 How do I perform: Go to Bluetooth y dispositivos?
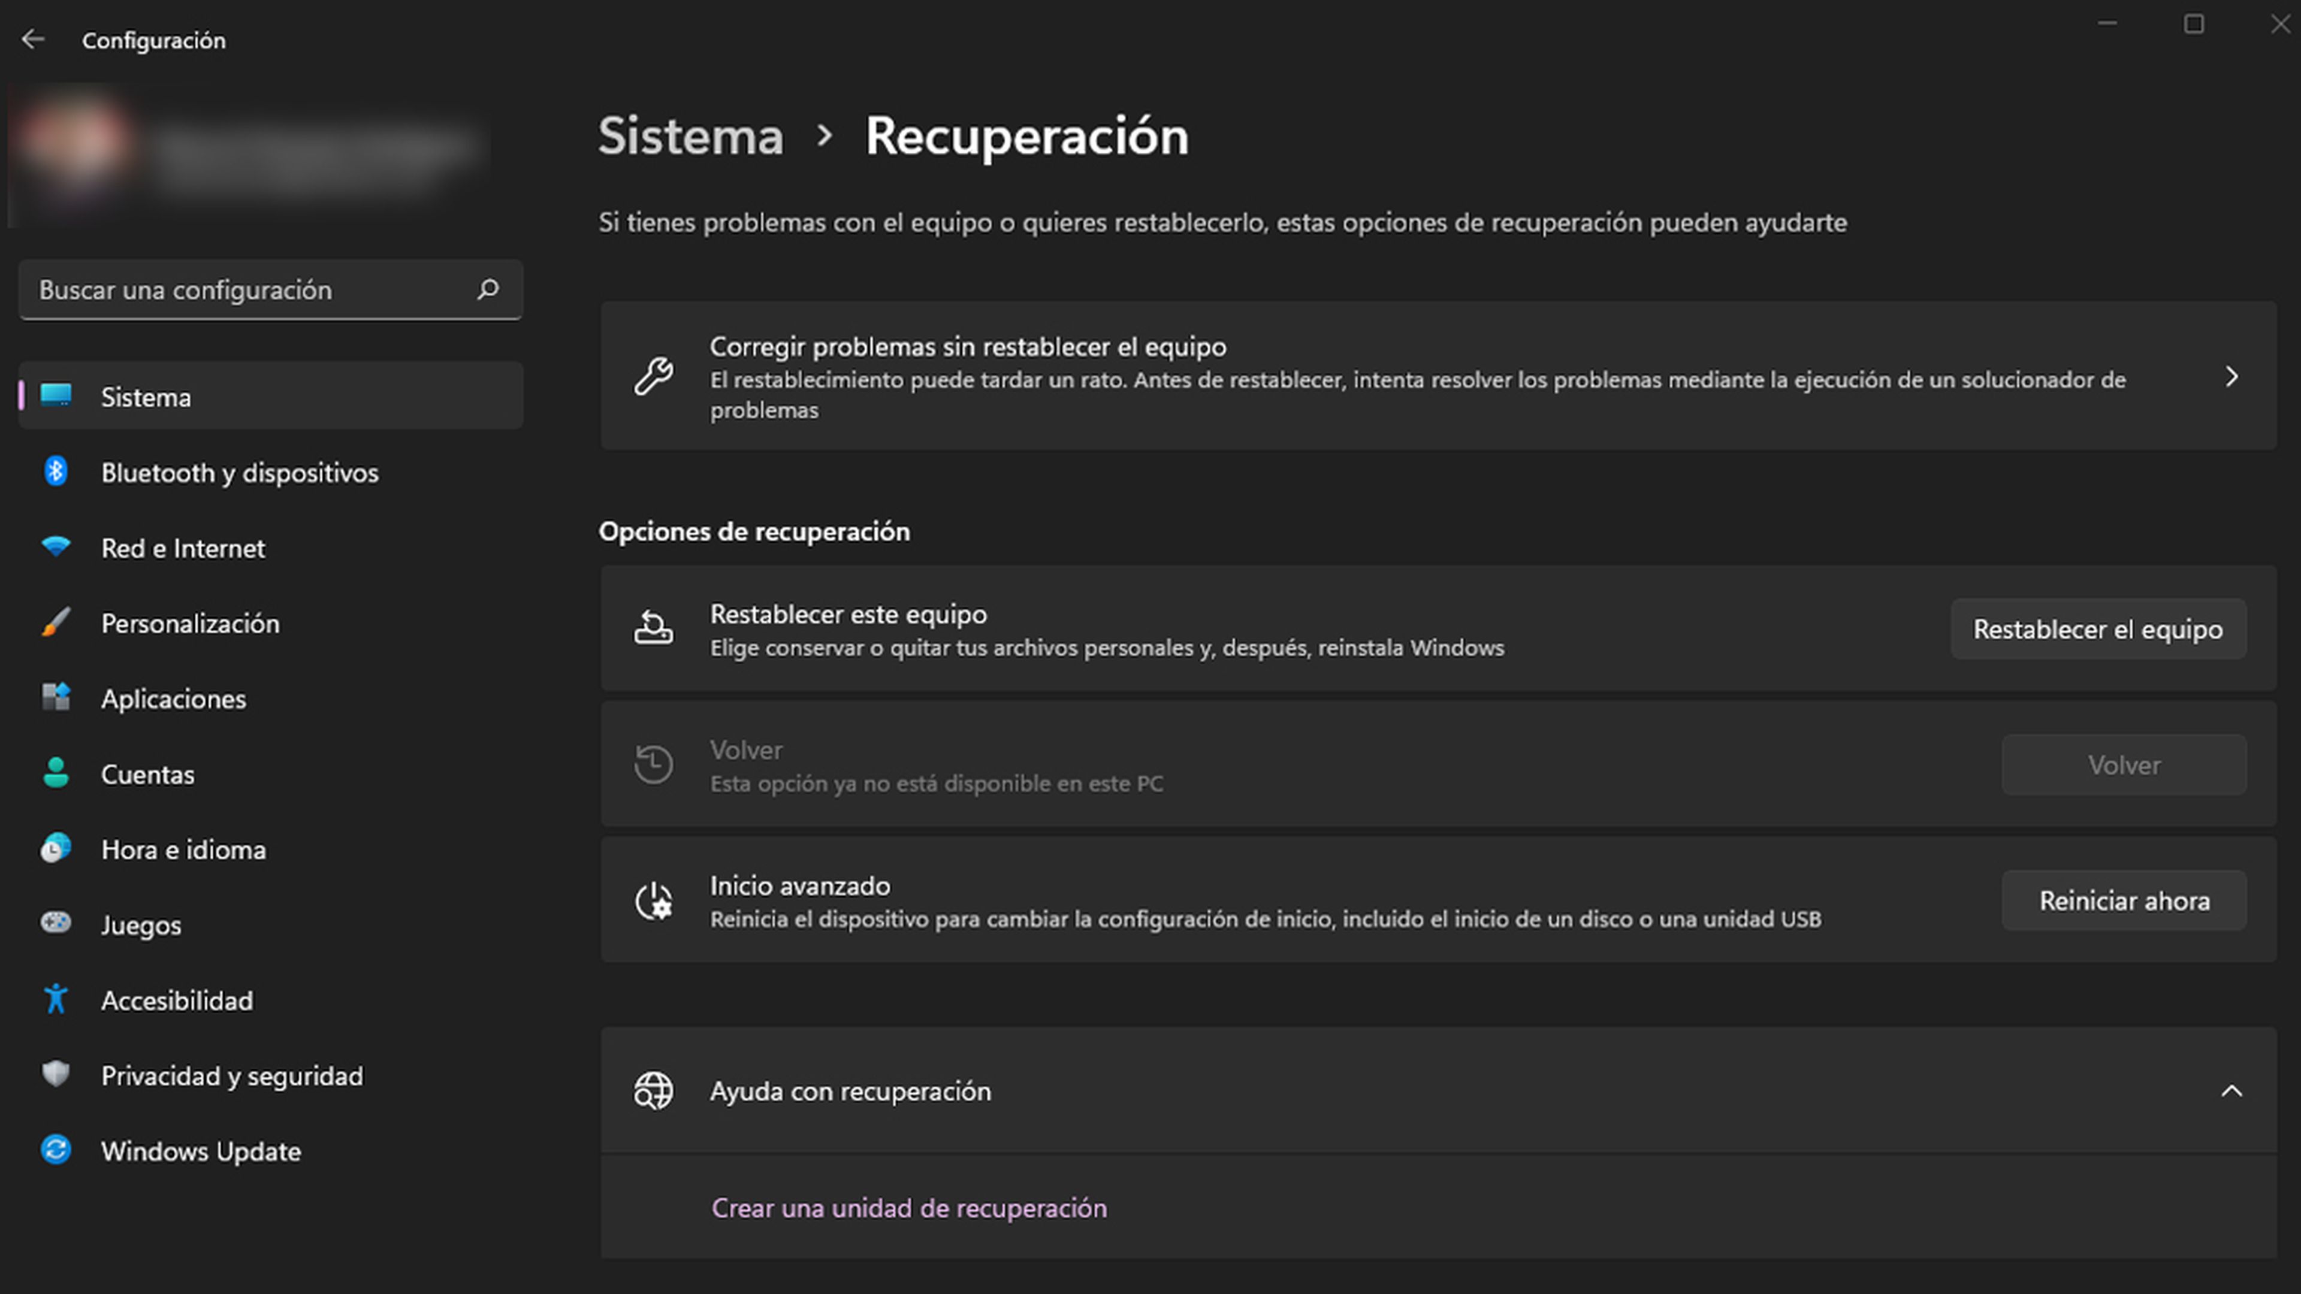pyautogui.click(x=271, y=471)
